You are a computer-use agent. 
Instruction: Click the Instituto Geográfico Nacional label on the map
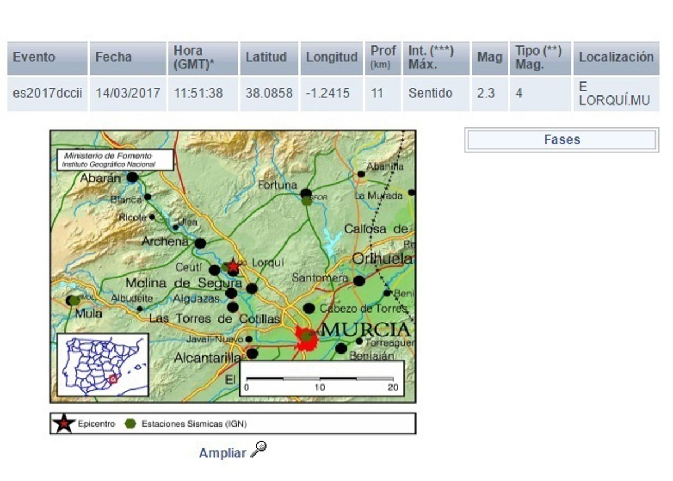[109, 164]
